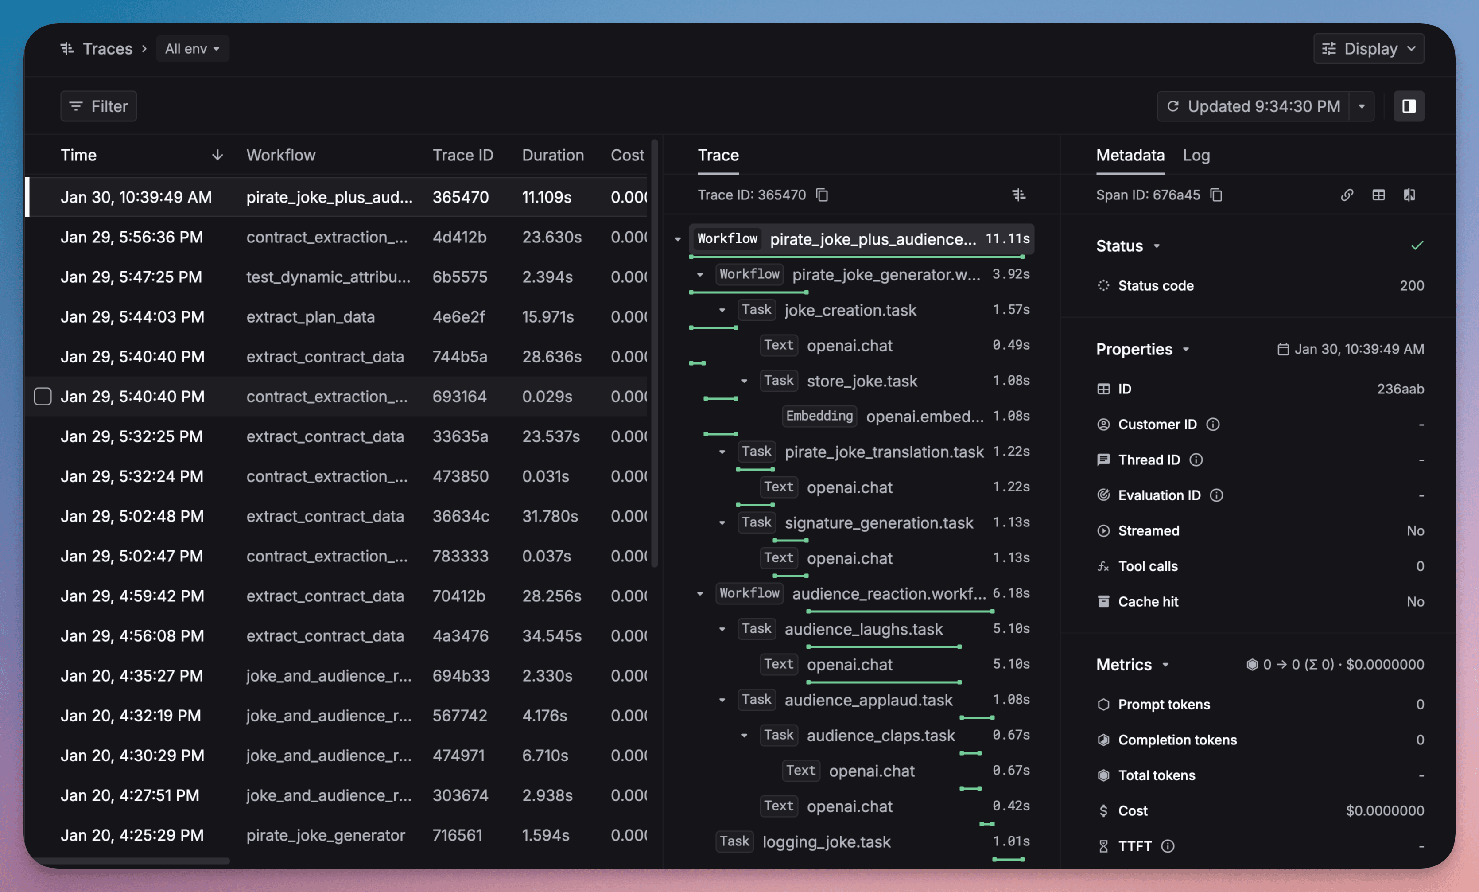Viewport: 1479px width, 892px height.
Task: Sort by the Workflow column header
Action: pos(281,155)
